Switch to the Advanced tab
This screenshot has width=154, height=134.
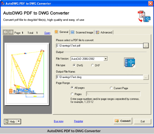coord(104,32)
